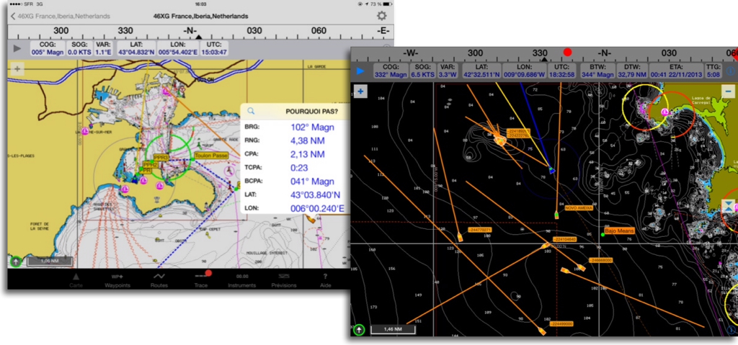Open the Prévisions tab
The height and width of the screenshot is (345, 738).
coord(284,280)
